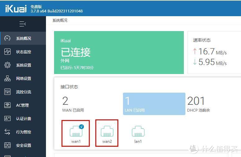Click the 状态监控 waveform icon
Viewport: 241px width, 157px height.
pyautogui.click(x=7, y=52)
